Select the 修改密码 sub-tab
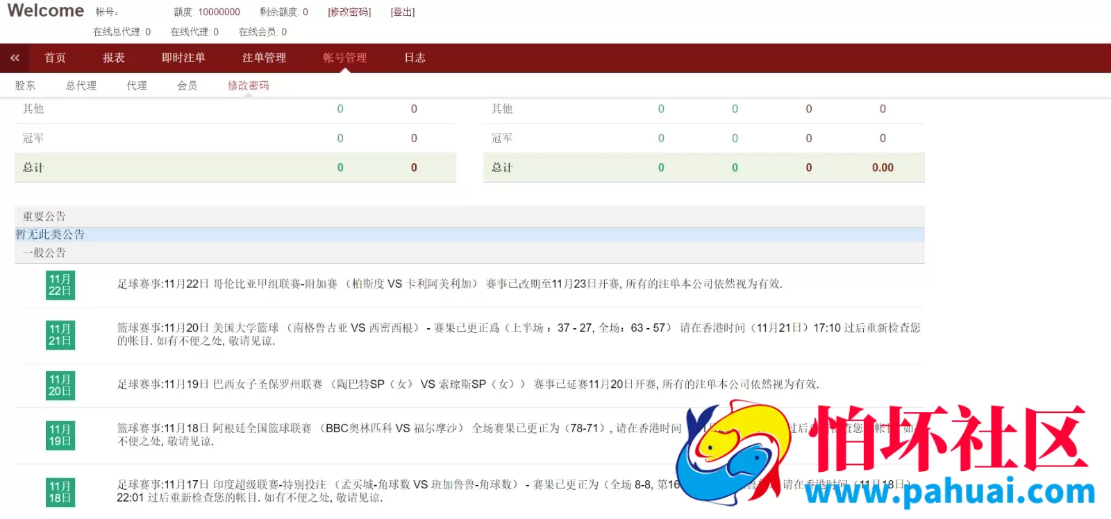1111x519 pixels. [248, 85]
